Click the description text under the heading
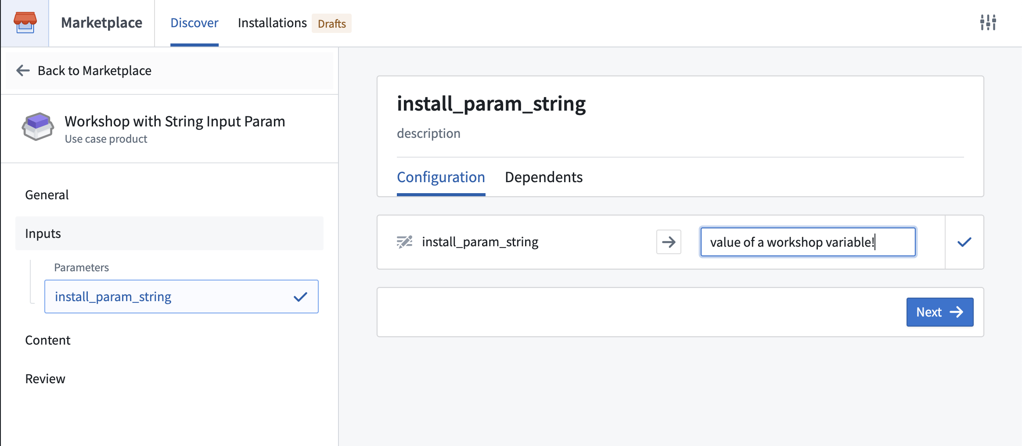 (428, 133)
